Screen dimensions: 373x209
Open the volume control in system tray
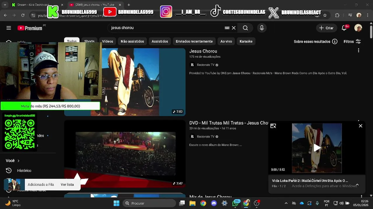[341, 203]
